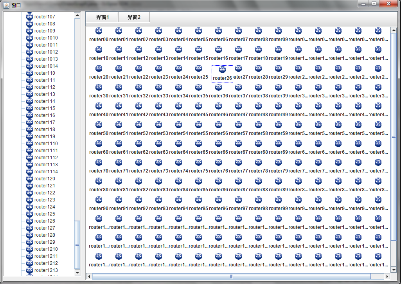
Task: Select router110 in the tree
Action: (x=45, y=73)
